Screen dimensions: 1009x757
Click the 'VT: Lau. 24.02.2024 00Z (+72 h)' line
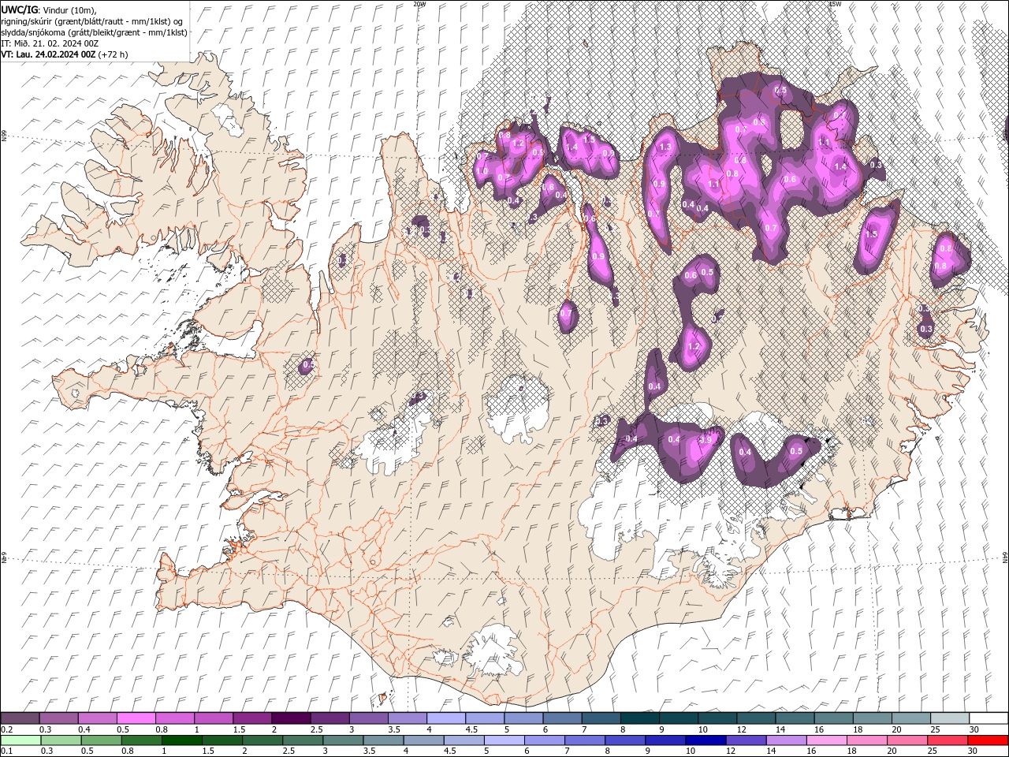point(65,54)
